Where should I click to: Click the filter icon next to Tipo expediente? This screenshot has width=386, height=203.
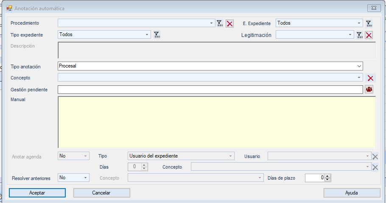(157, 35)
